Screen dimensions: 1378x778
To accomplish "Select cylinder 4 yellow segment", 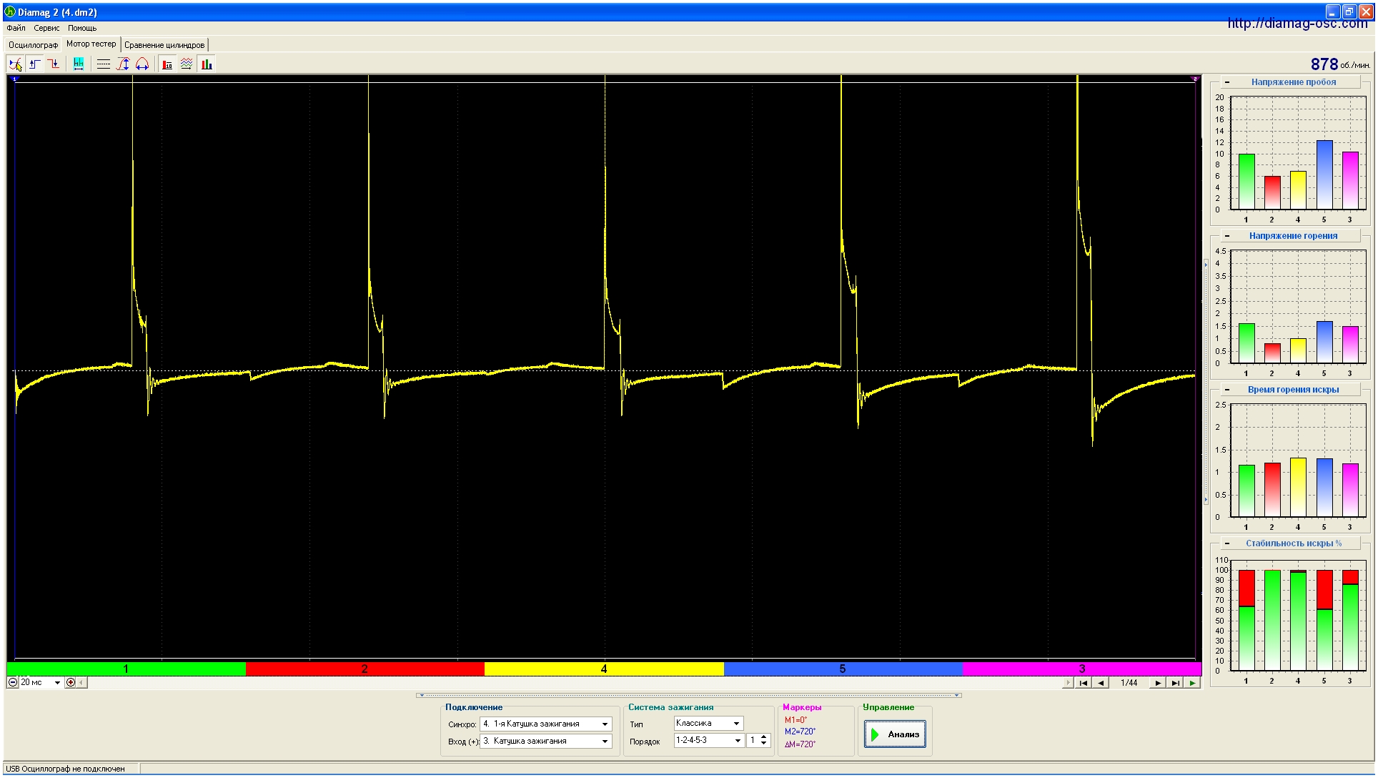I will (x=604, y=669).
